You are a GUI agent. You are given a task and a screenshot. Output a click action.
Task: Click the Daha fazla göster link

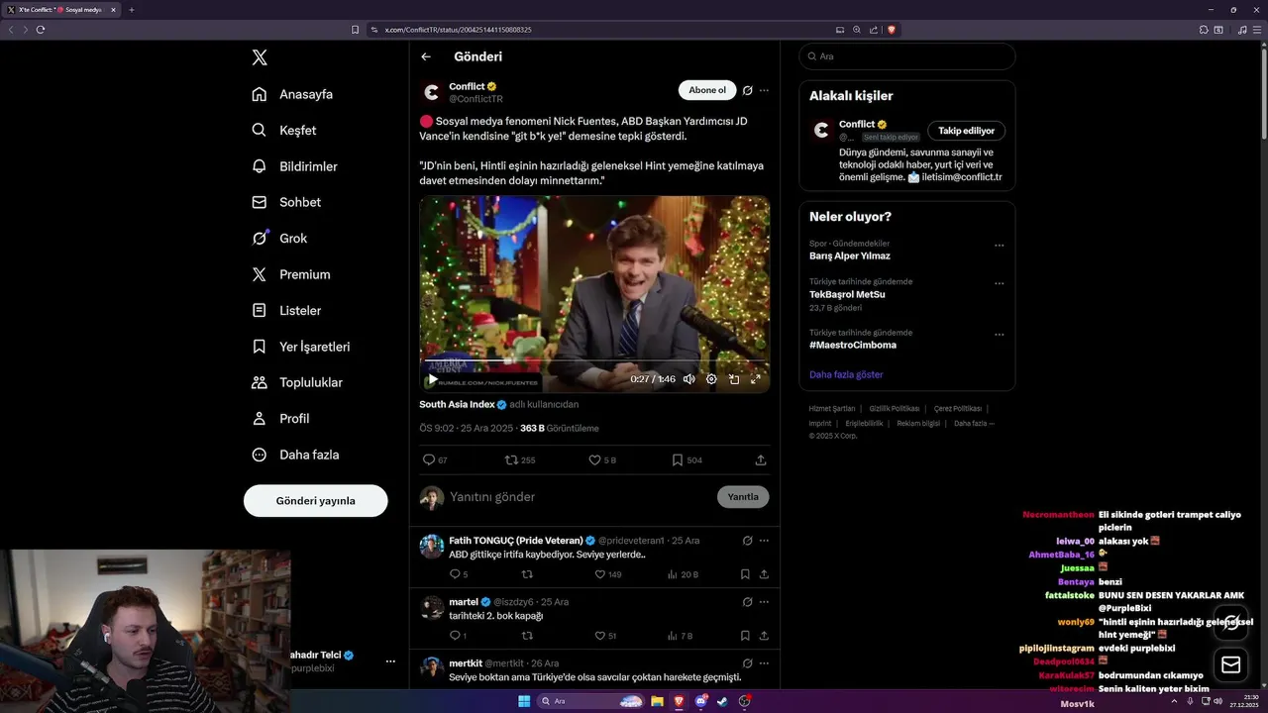846,374
